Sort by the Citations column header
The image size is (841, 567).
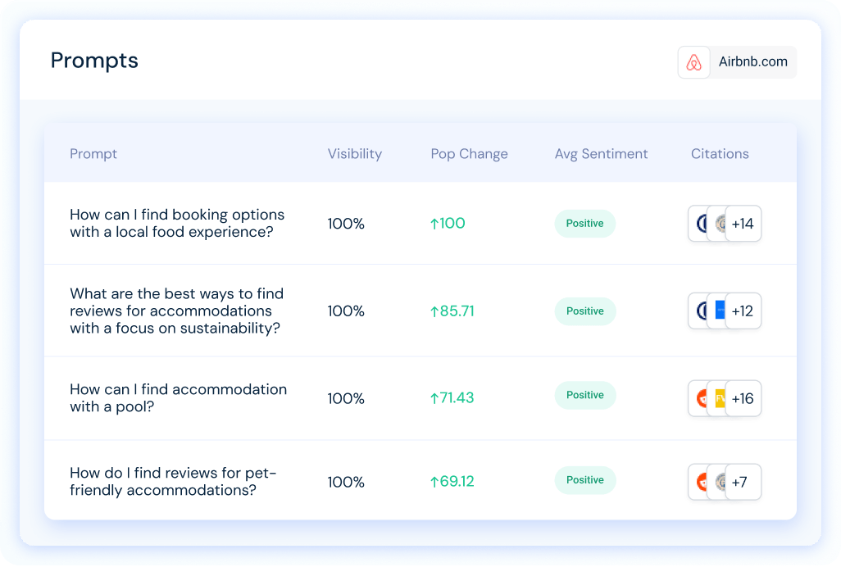[719, 154]
